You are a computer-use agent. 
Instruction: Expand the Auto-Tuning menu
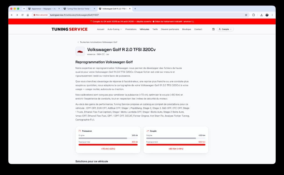115,29
